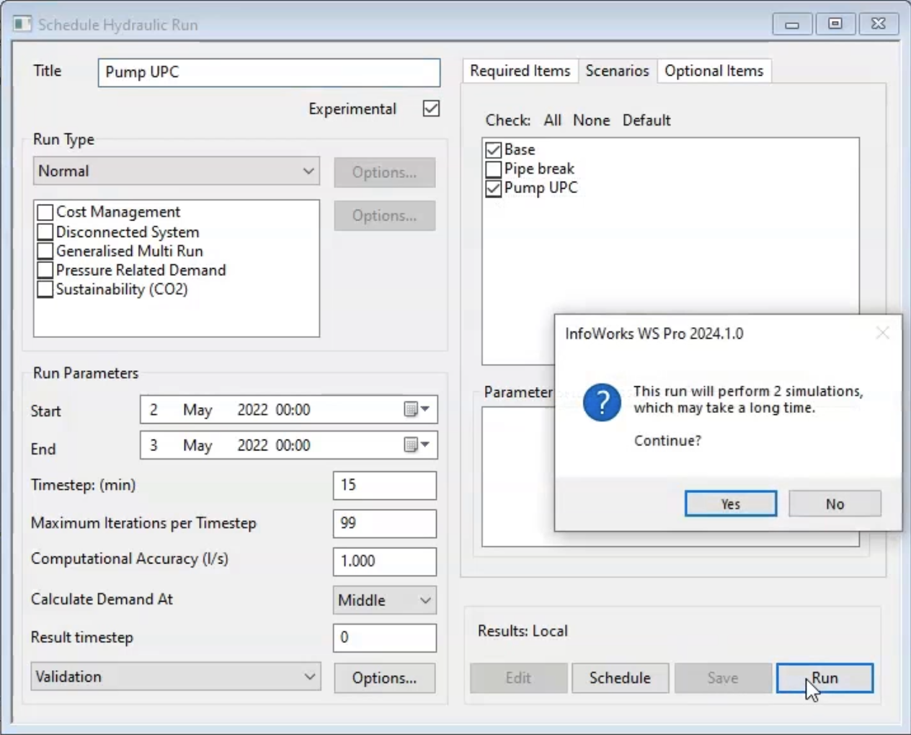911x735 pixels.
Task: Click the Start date field
Action: point(288,409)
